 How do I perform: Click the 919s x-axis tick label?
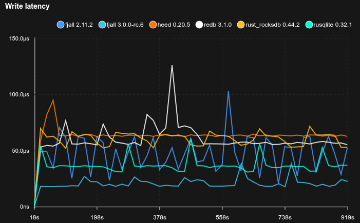tap(348, 216)
